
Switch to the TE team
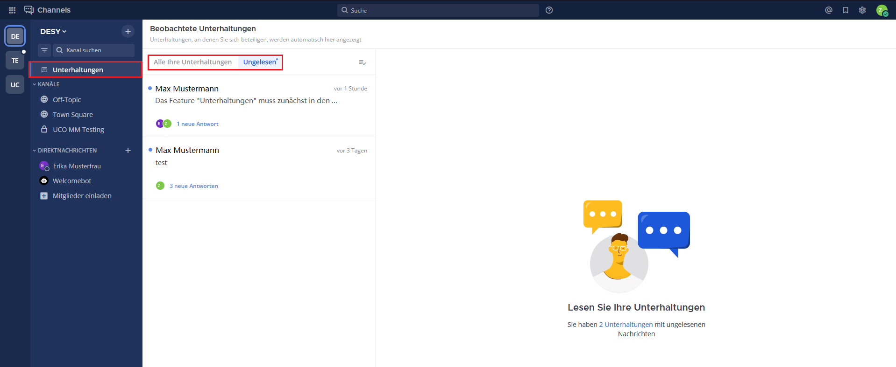pyautogui.click(x=15, y=61)
